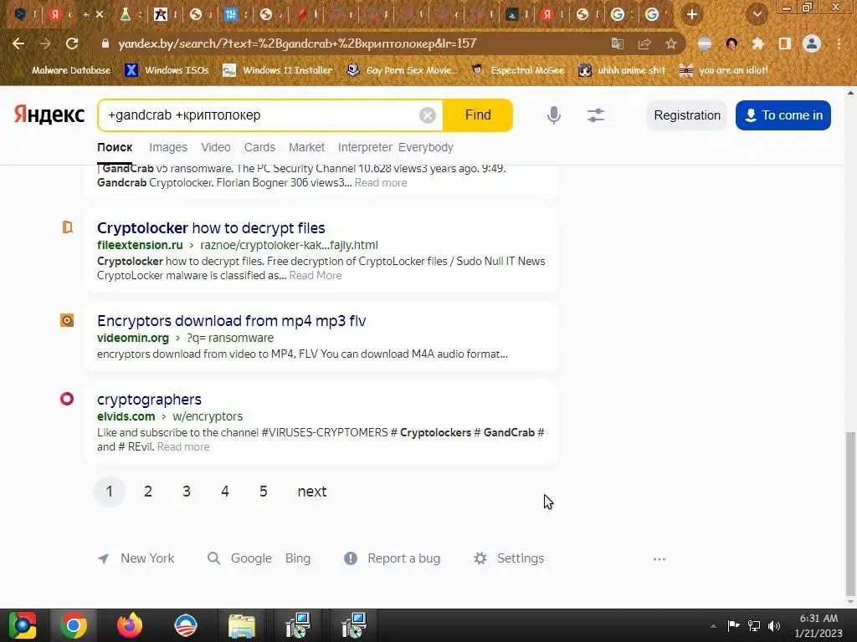Show hidden system tray icons
857x642 pixels.
pyautogui.click(x=713, y=626)
